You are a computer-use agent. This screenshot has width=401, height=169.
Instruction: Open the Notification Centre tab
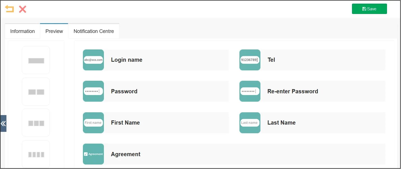(x=94, y=31)
